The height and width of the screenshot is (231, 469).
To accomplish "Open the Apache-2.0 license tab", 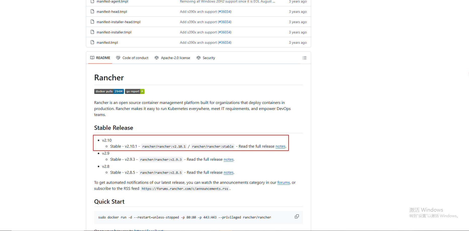I will [x=172, y=58].
